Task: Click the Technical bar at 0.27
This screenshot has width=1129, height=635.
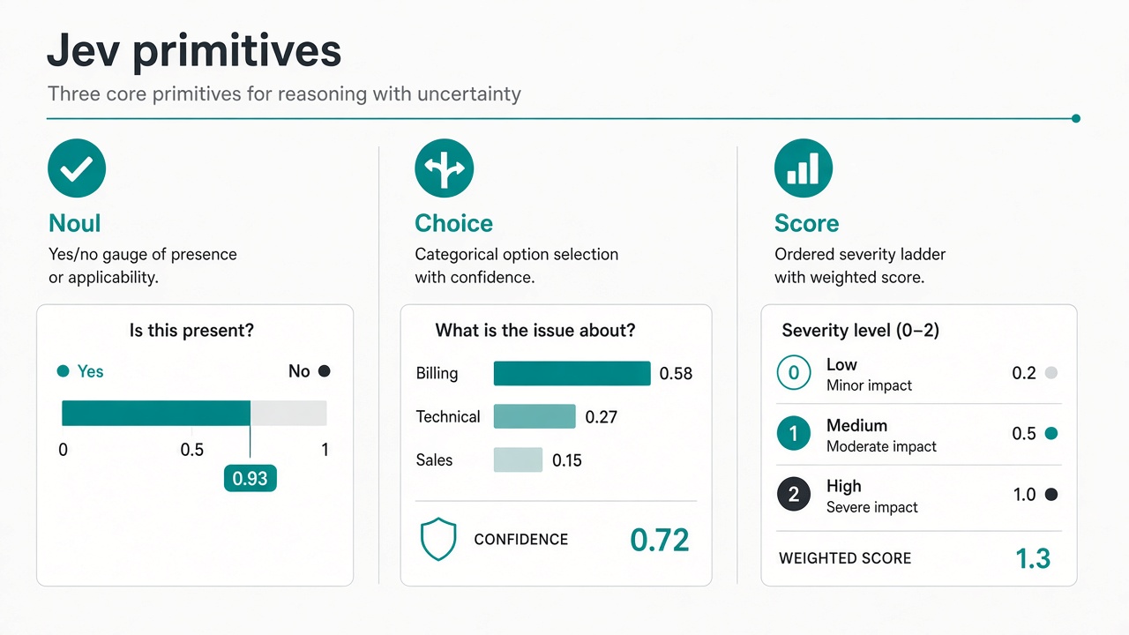Action: [535, 416]
